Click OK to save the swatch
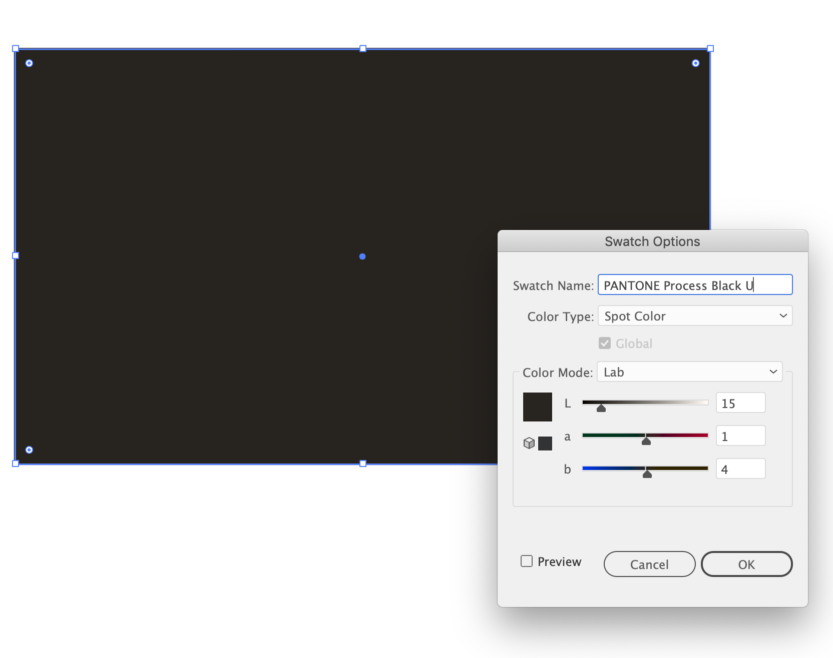Viewport: 833px width, 658px height. (x=746, y=564)
